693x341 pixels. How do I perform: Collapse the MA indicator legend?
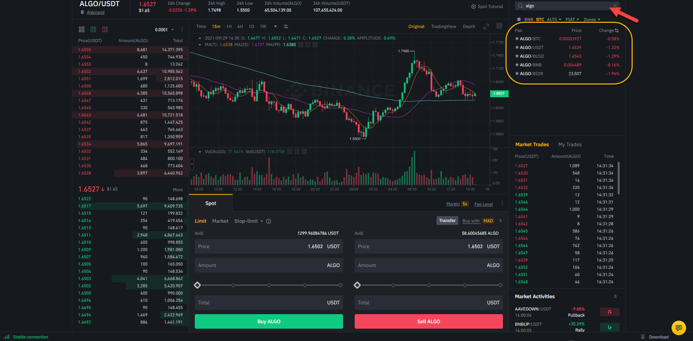pyautogui.click(x=200, y=45)
